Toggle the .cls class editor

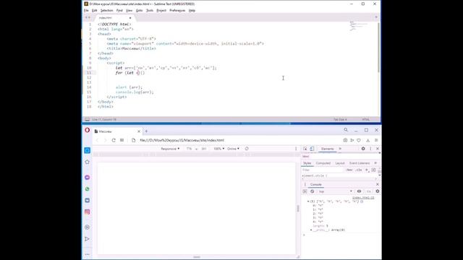(359, 170)
